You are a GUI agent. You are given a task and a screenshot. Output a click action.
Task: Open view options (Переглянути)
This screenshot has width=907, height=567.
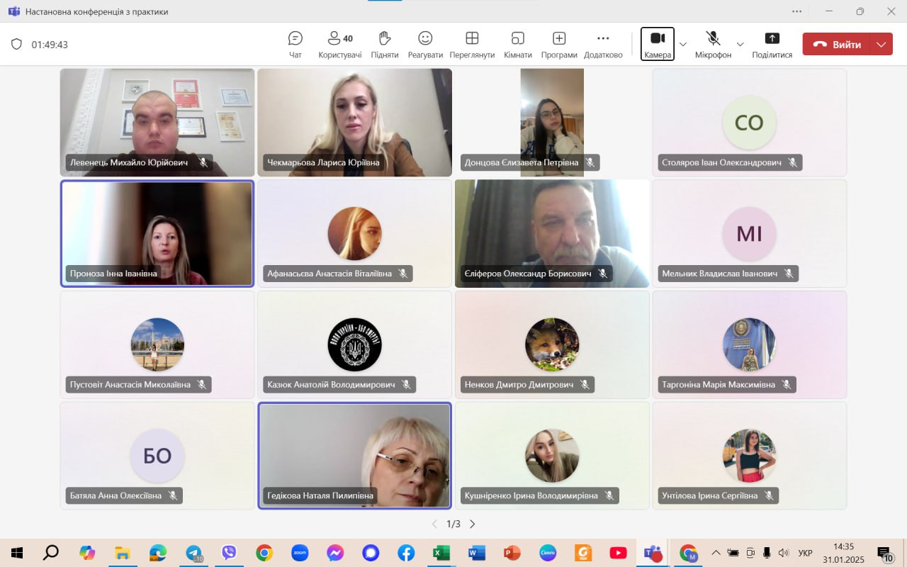point(472,45)
